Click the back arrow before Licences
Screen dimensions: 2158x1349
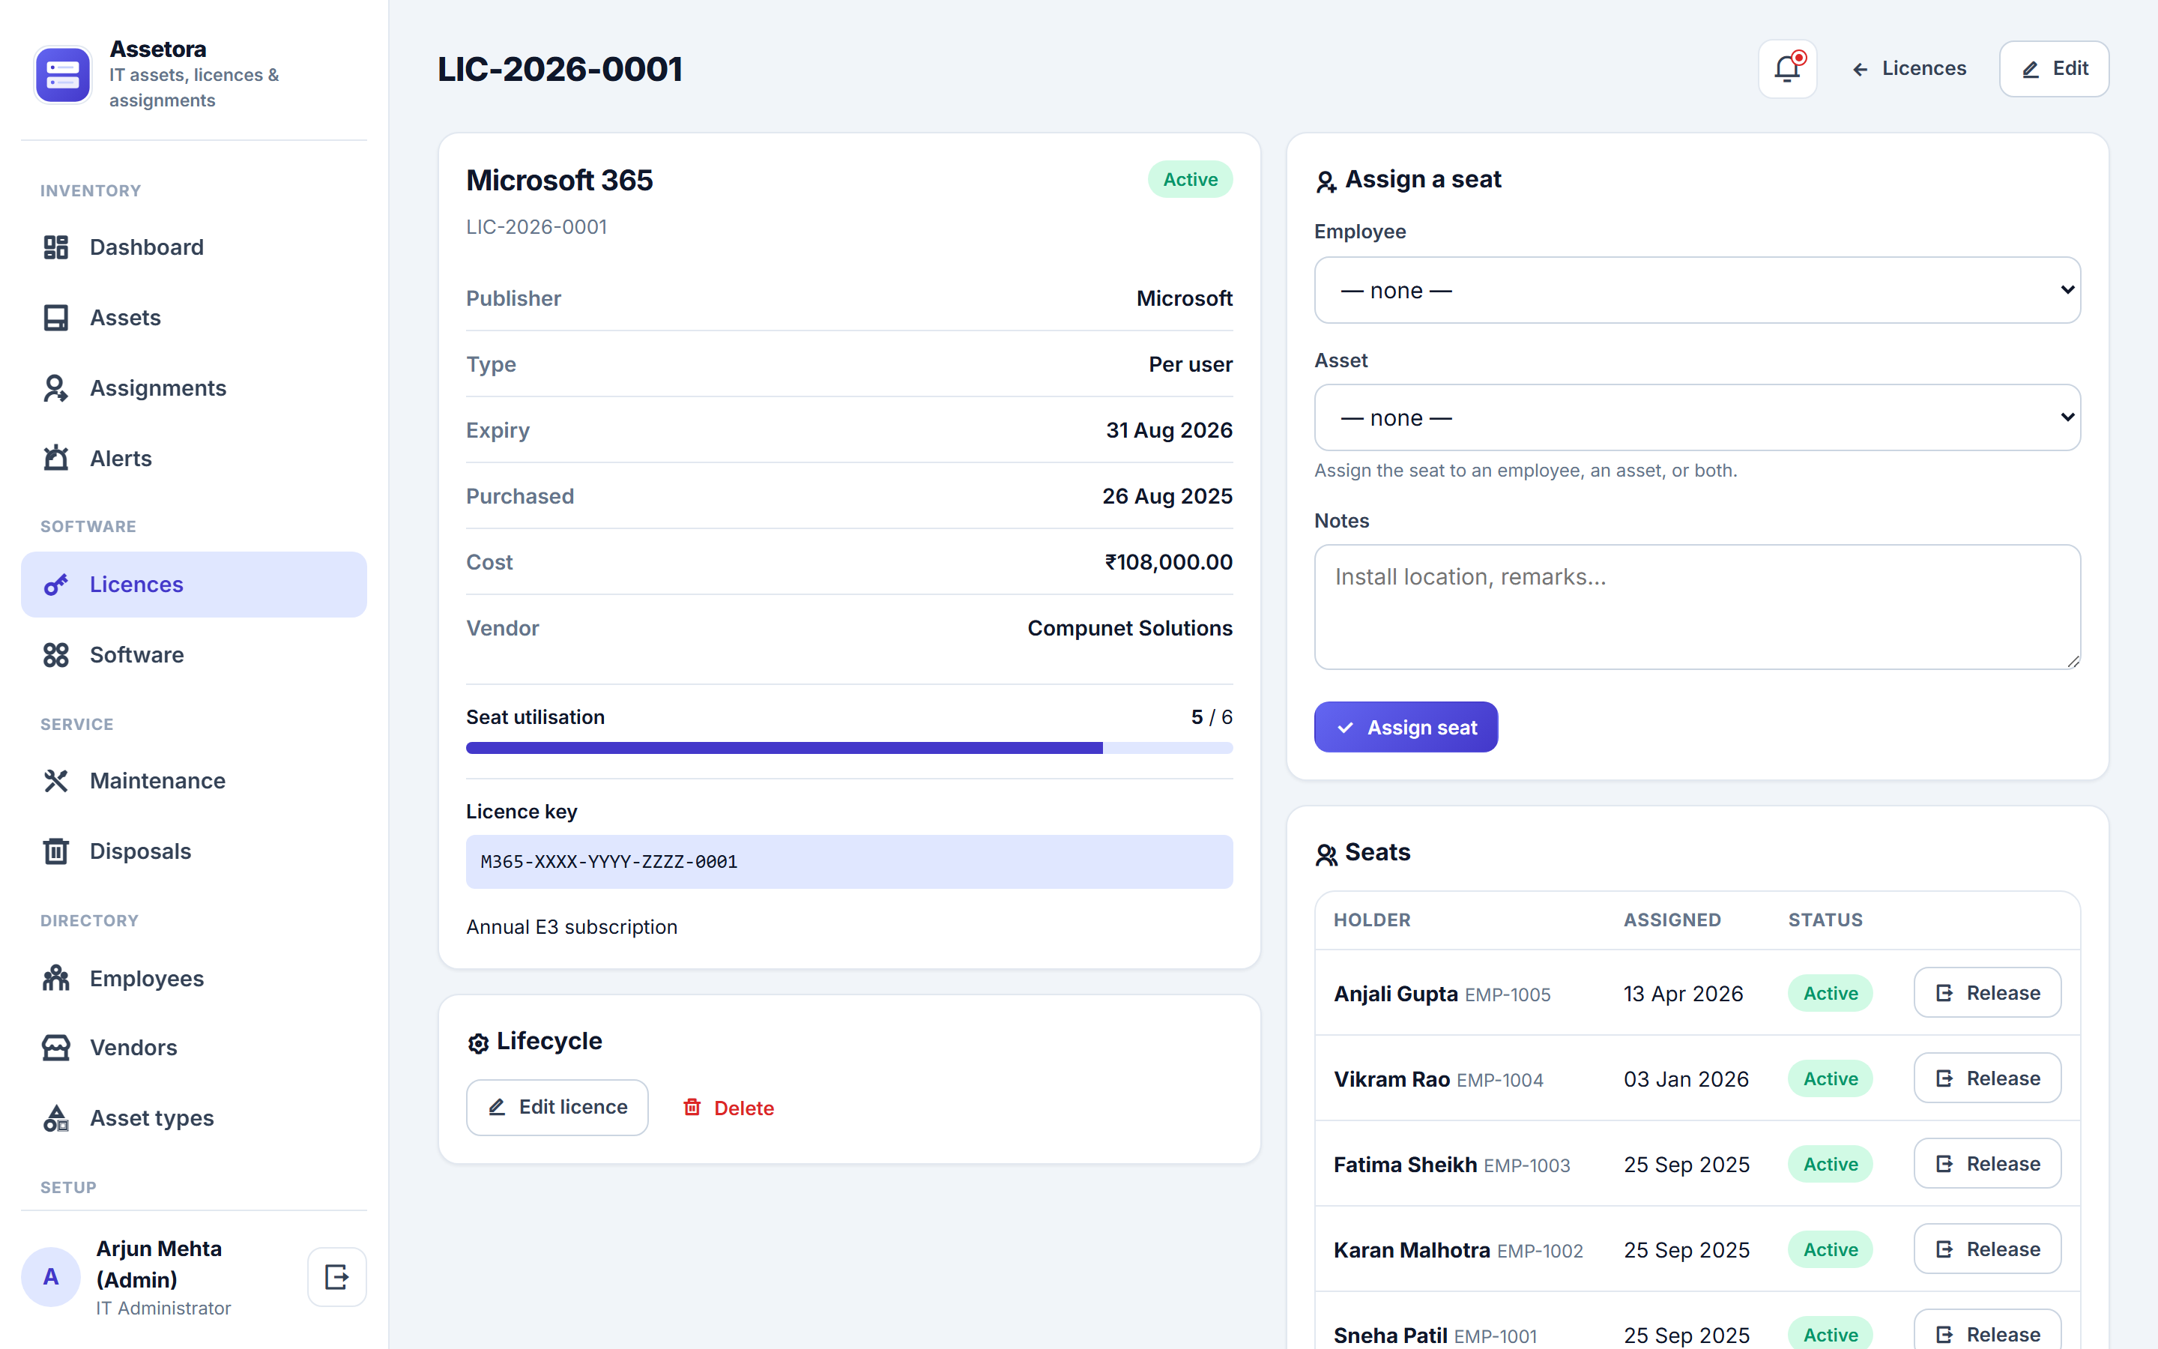pos(1861,70)
